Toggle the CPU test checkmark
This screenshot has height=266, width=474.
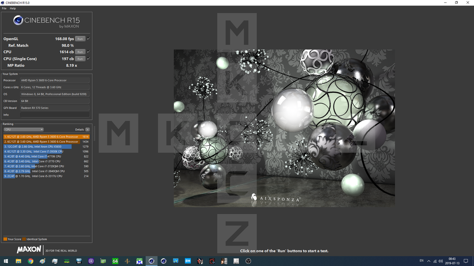[89, 52]
